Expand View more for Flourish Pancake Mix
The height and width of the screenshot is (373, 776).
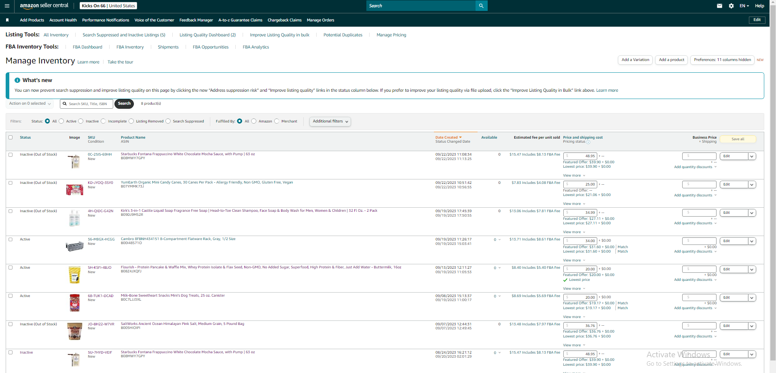point(574,289)
